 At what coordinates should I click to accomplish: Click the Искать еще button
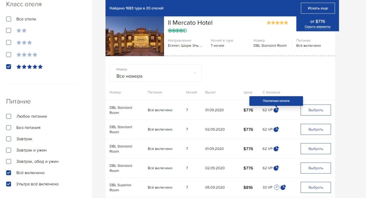click(318, 8)
